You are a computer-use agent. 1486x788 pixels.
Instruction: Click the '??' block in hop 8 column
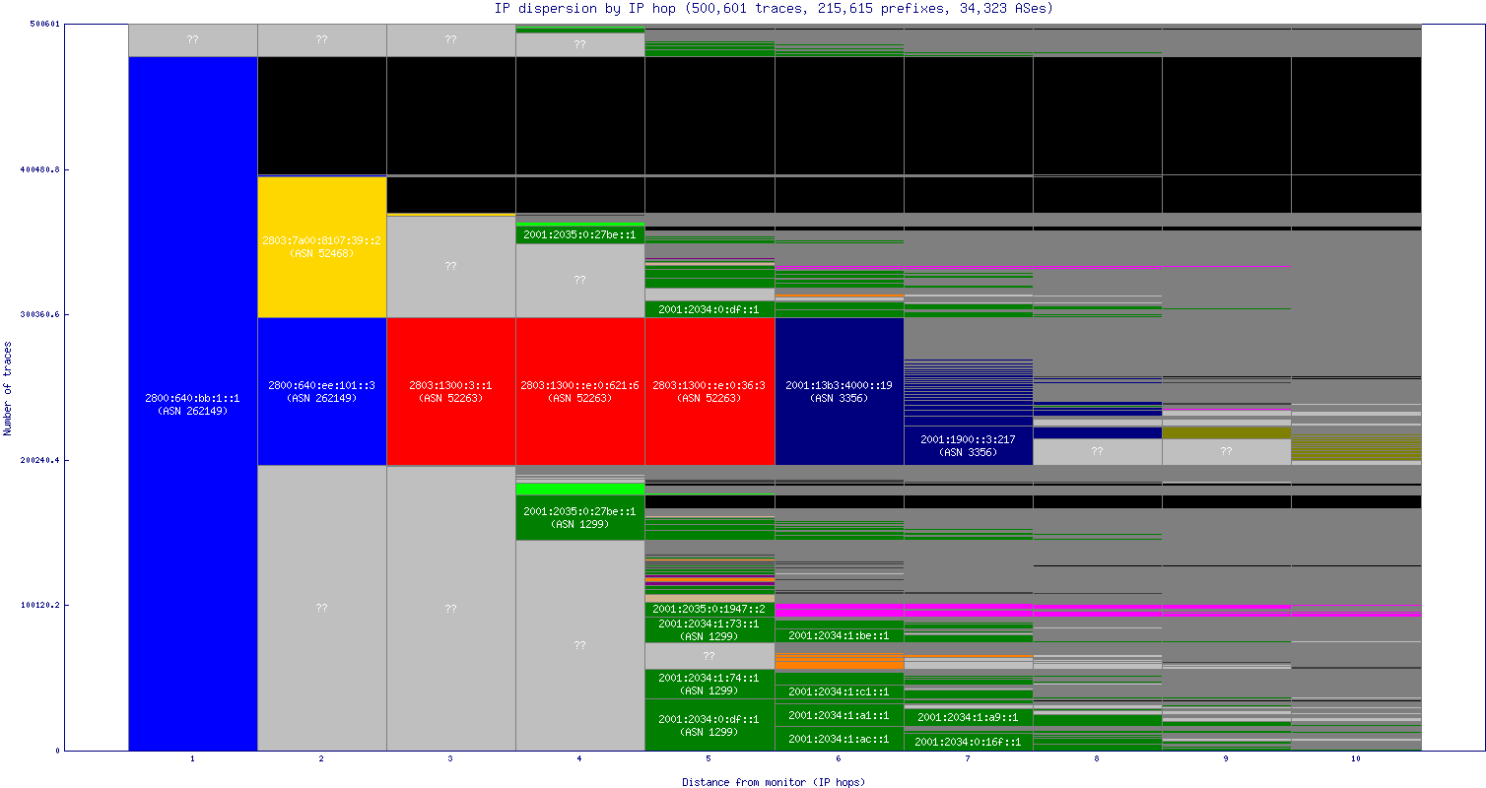pos(1098,452)
